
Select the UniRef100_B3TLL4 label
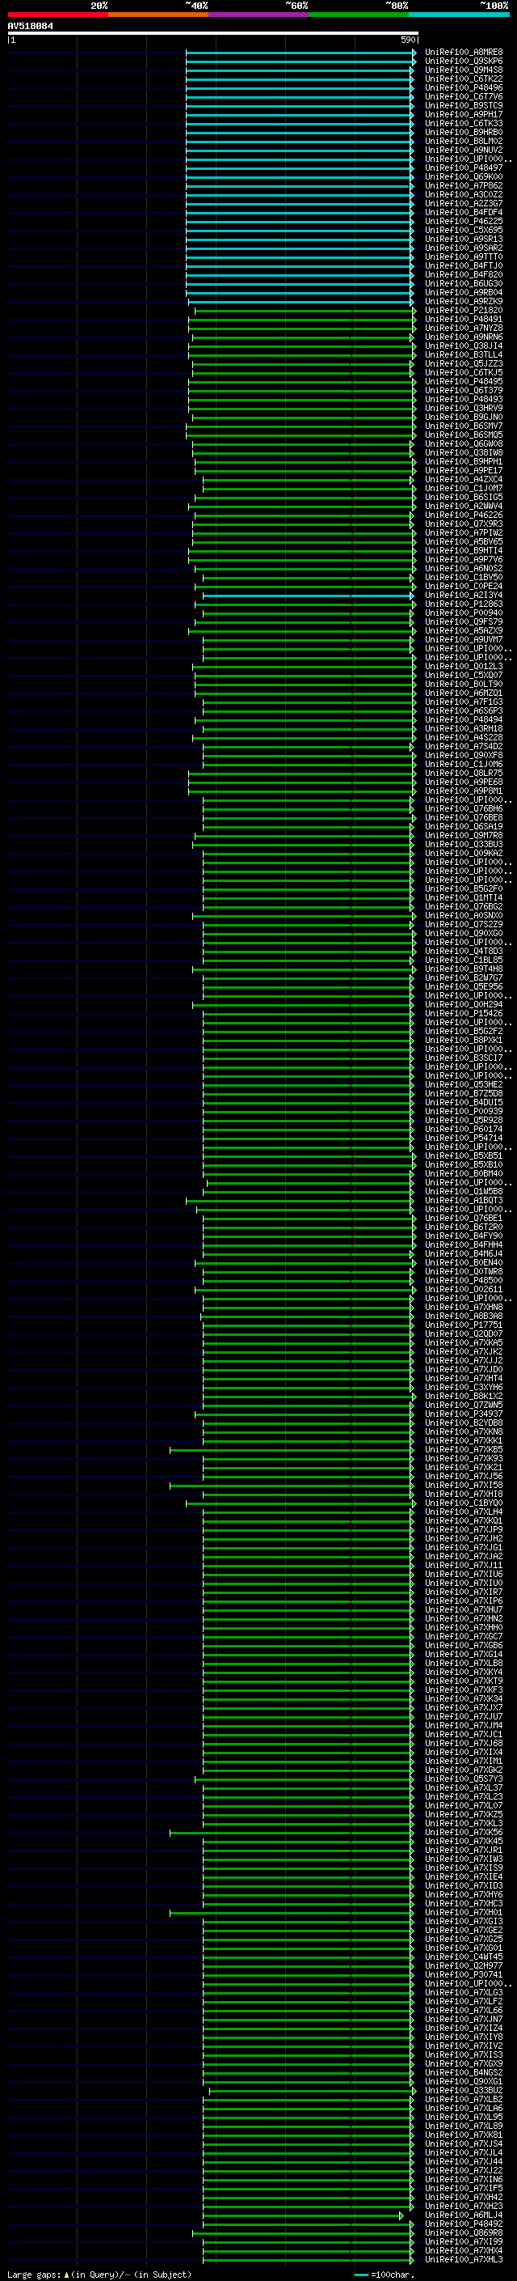(x=463, y=355)
